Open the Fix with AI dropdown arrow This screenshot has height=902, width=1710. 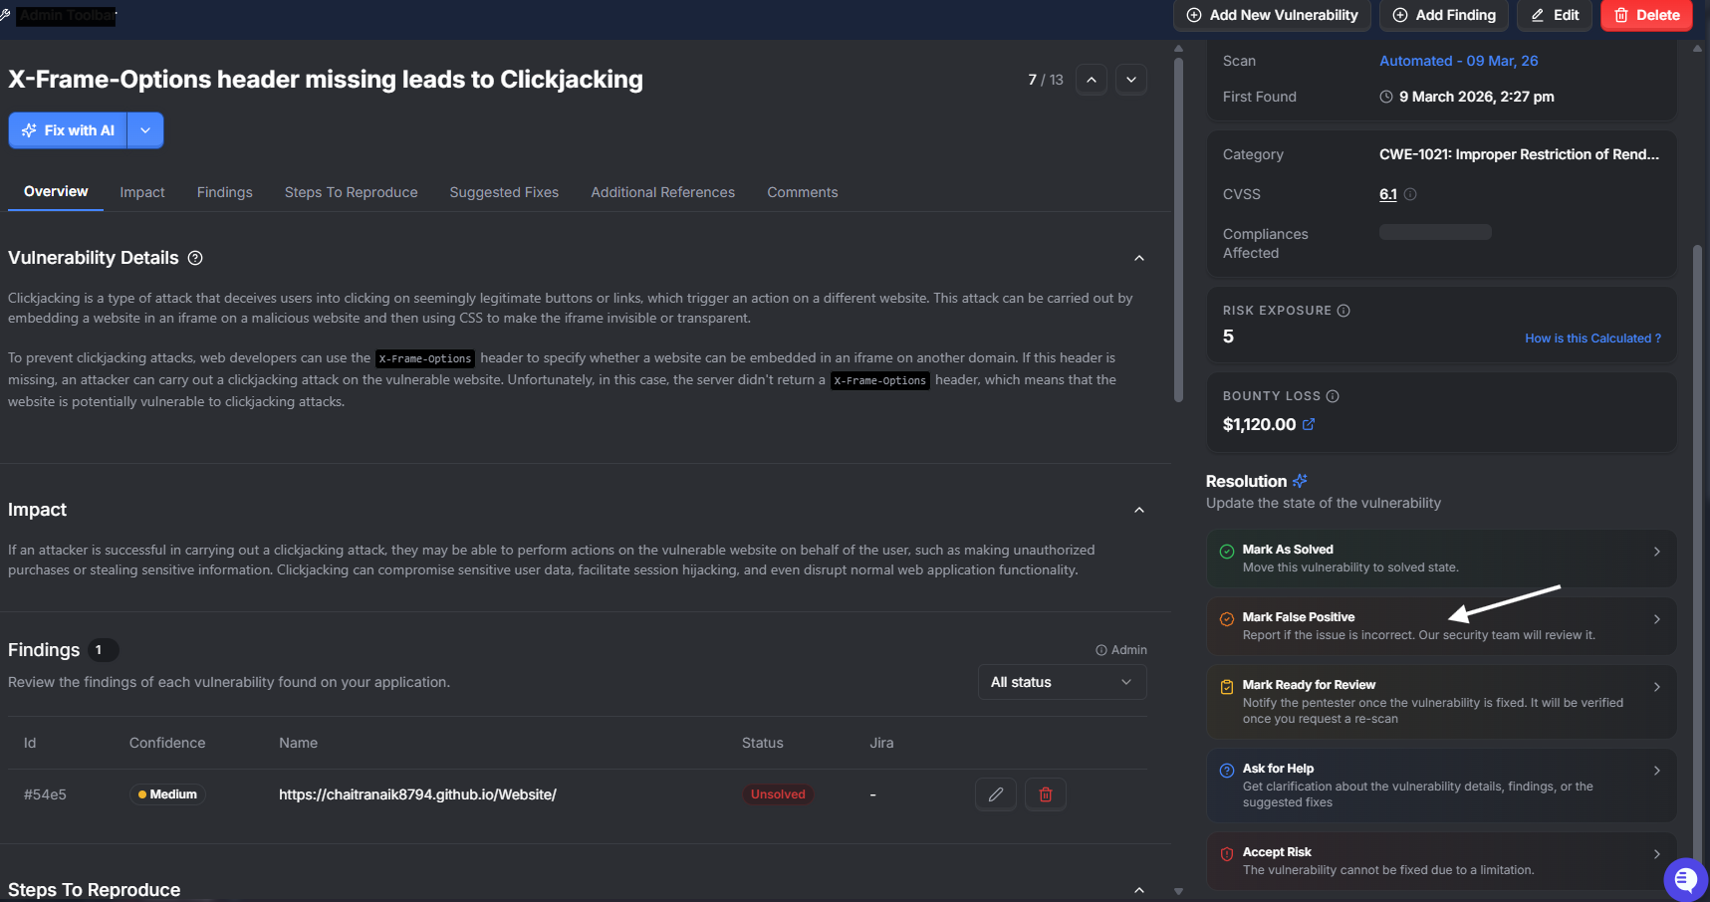click(x=145, y=130)
